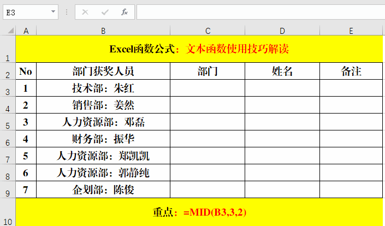Open the Name Box dropdown arrow
The image size is (385, 226).
point(53,12)
